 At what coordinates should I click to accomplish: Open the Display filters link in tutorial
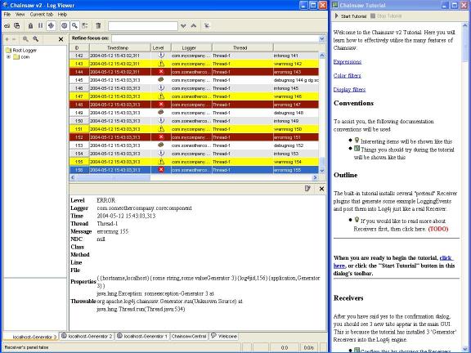(x=349, y=89)
